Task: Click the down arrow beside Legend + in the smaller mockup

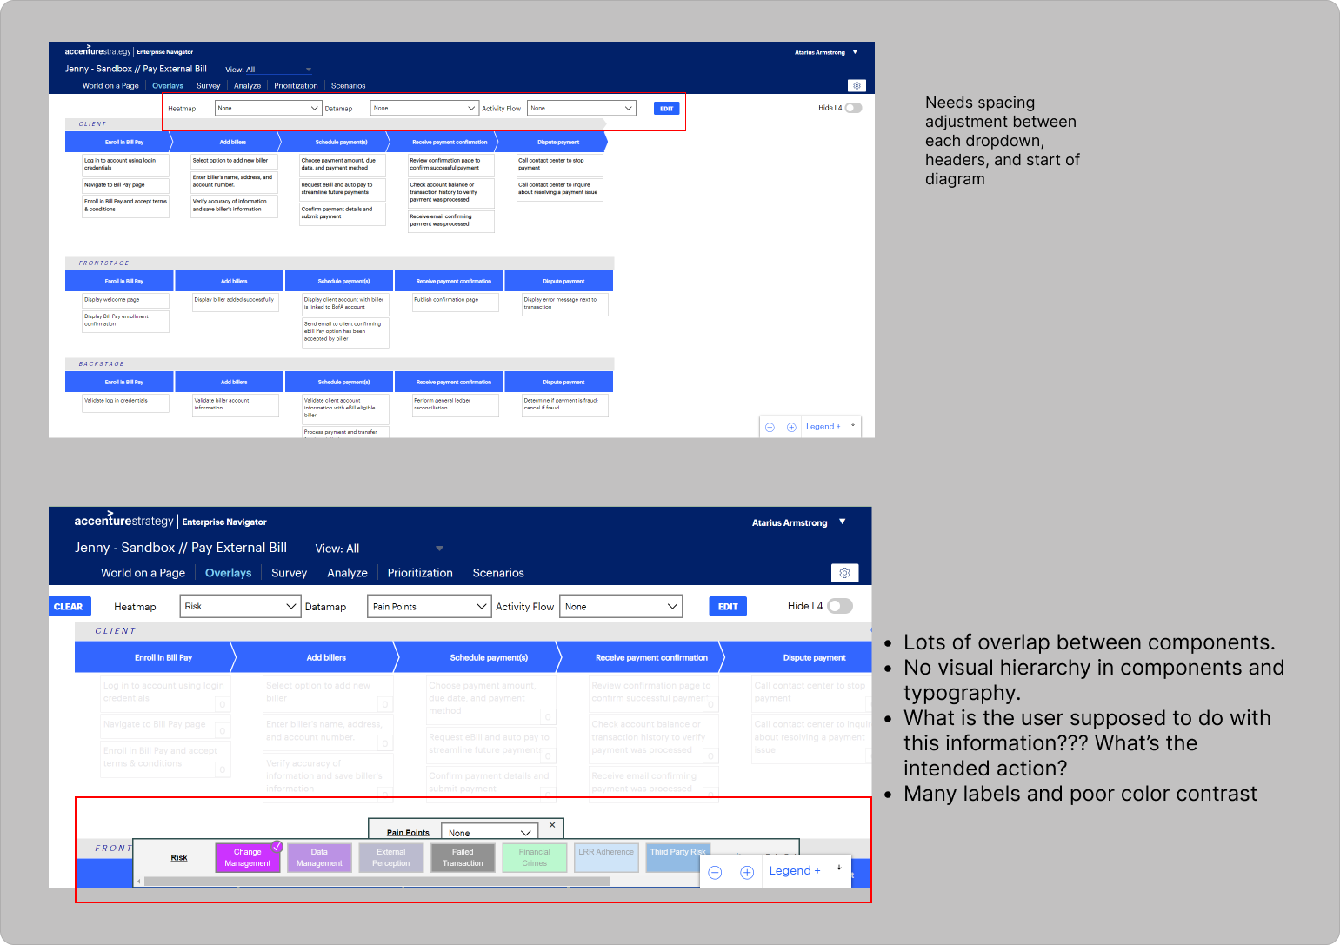Action: (853, 425)
